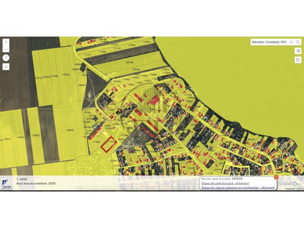Select the red outlined parcel
Screen dimensions: 304x228
[x=109, y=144]
